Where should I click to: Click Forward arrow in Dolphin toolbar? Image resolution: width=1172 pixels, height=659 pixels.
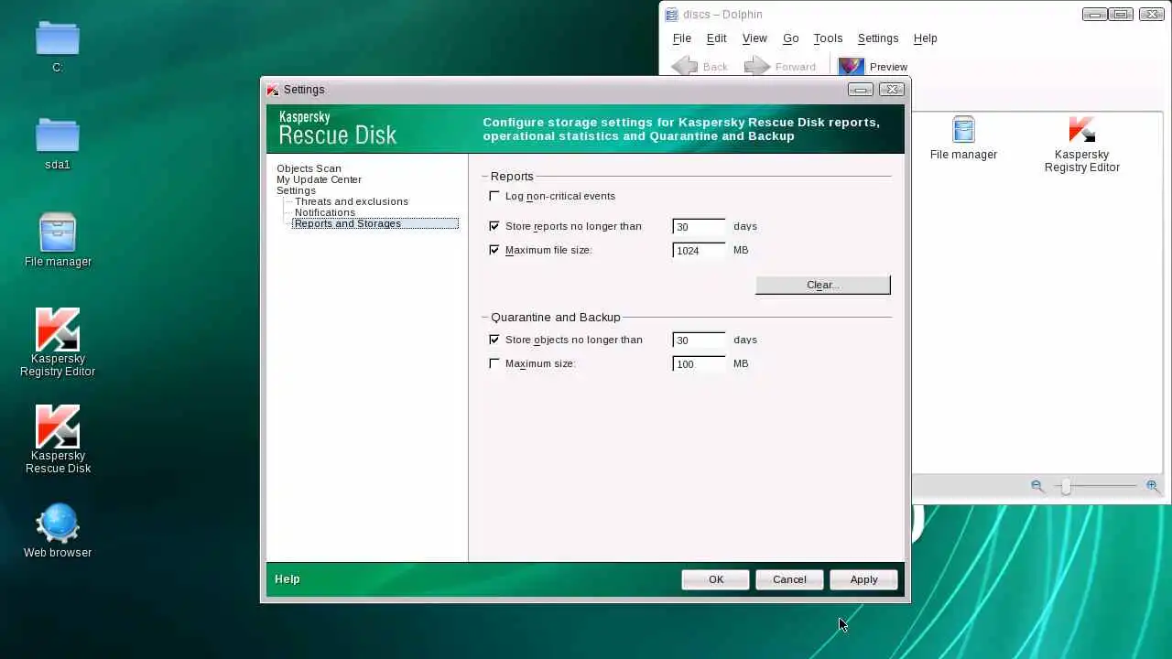[x=757, y=67]
